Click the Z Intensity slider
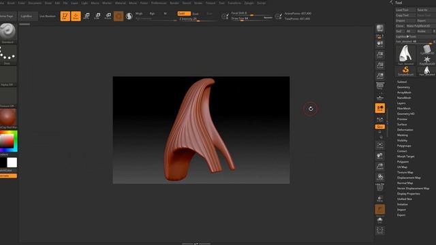 point(198,19)
